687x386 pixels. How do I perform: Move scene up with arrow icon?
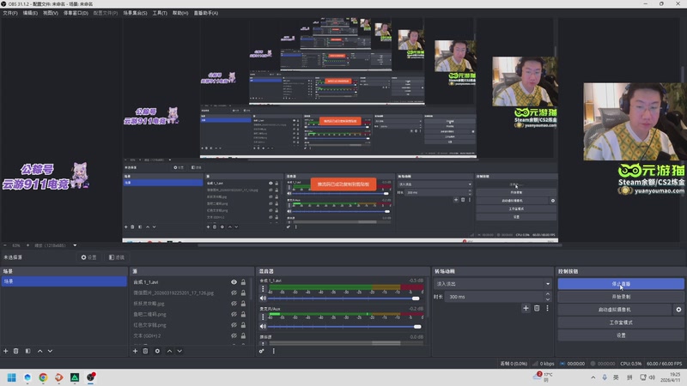40,351
